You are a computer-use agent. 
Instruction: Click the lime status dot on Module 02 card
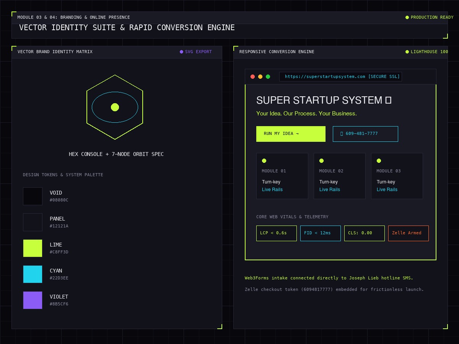click(321, 161)
